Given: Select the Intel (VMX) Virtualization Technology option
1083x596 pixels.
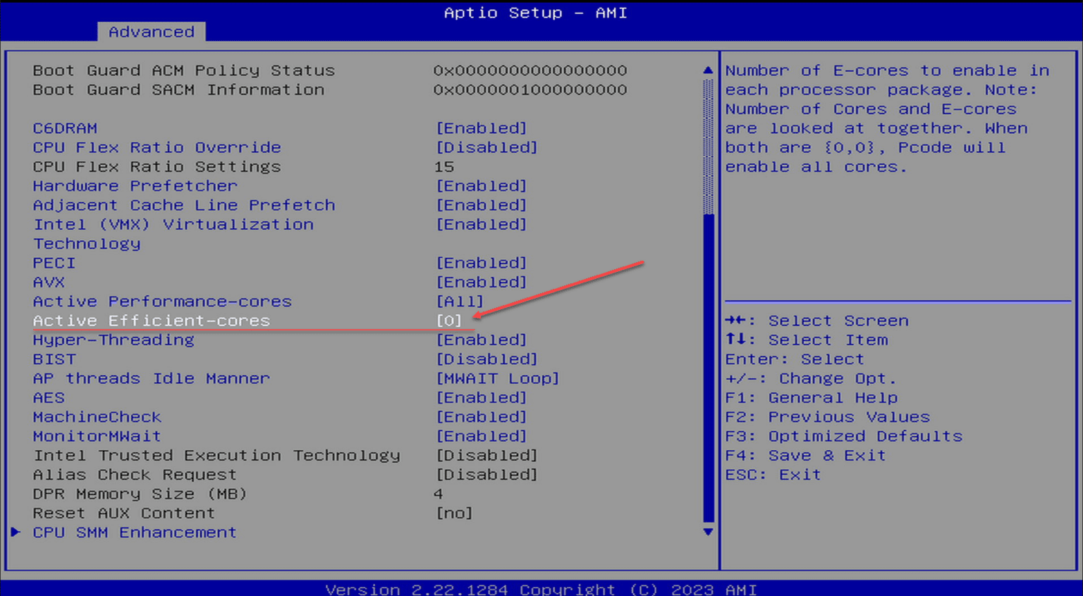Looking at the screenshot, I should click(x=172, y=224).
